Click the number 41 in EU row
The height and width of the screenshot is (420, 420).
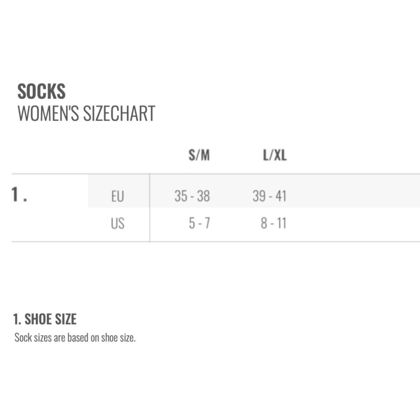tap(281, 196)
